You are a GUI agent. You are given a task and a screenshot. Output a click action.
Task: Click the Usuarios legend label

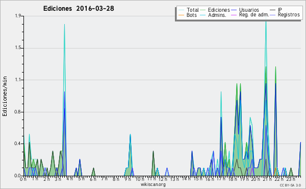pos(249,10)
